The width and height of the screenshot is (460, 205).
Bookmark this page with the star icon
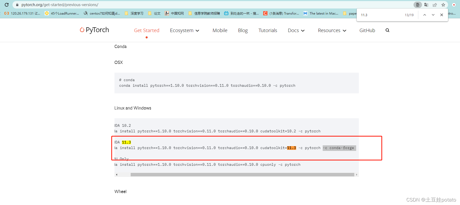[x=443, y=5]
